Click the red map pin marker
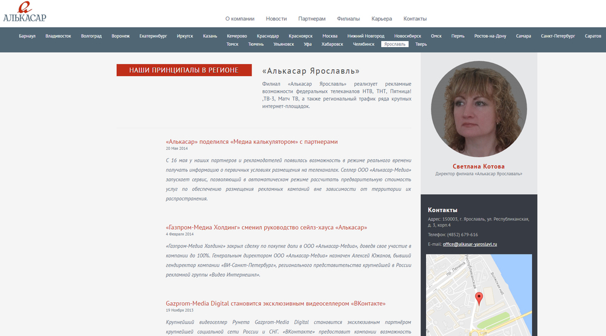Viewport: 606px width, 336px height. pyautogui.click(x=479, y=299)
